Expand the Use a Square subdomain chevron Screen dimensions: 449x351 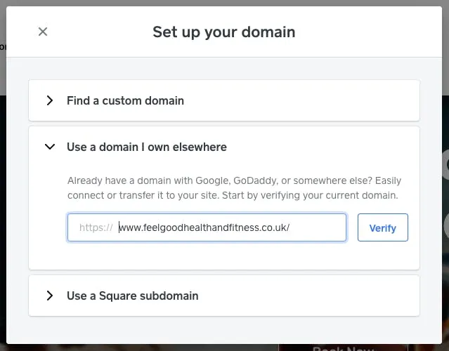50,296
